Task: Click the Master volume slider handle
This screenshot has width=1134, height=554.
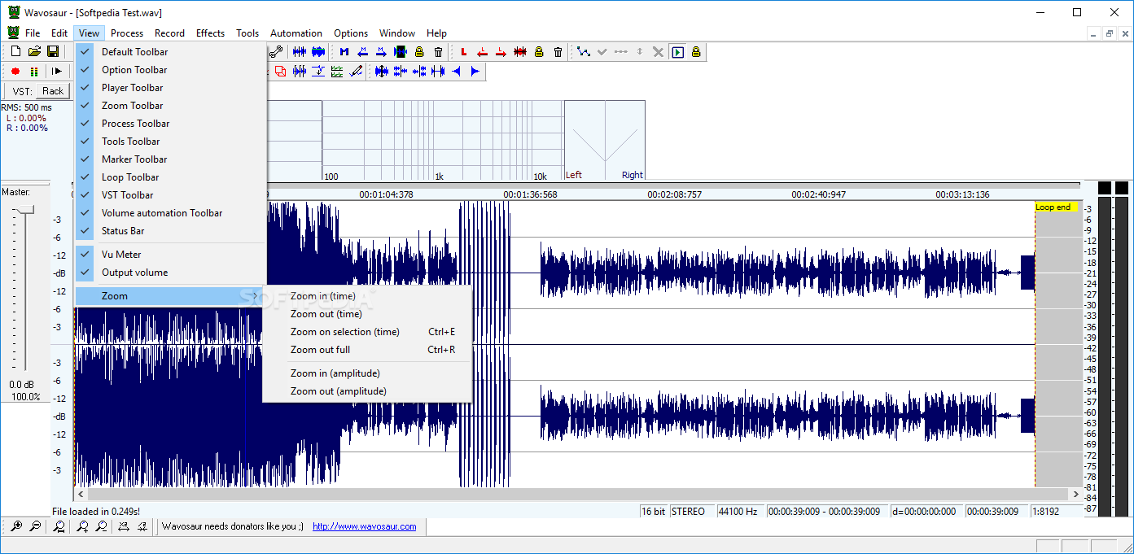Action: click(24, 210)
